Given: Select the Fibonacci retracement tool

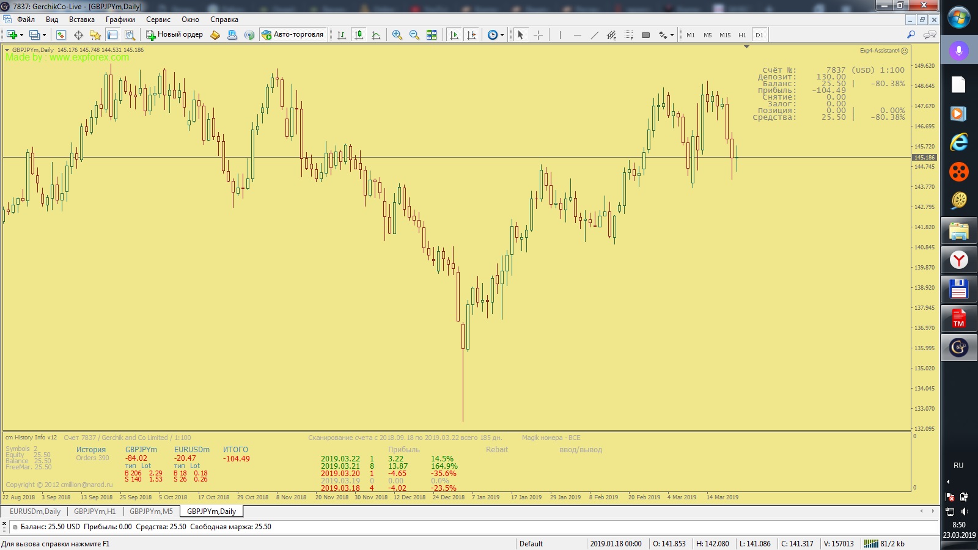Looking at the screenshot, I should click(x=628, y=35).
